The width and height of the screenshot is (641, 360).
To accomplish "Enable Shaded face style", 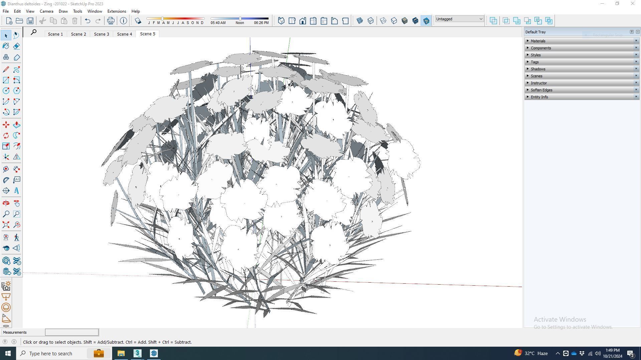I will coord(405,21).
